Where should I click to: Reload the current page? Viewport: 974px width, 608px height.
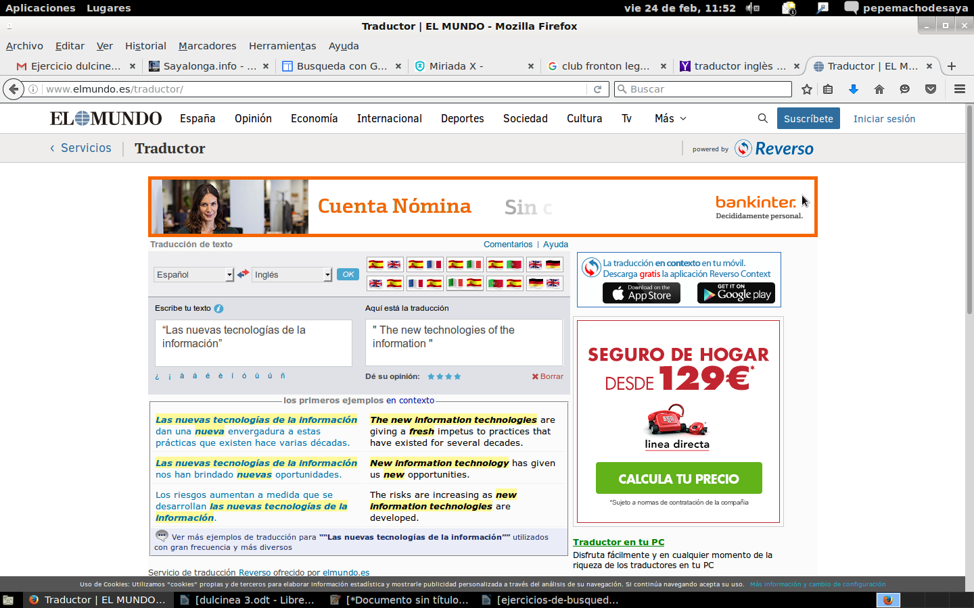(597, 89)
